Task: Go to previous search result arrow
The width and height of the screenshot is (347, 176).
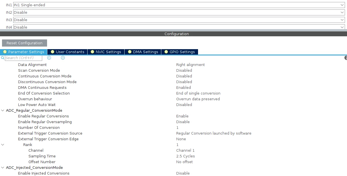Action: (x=49, y=58)
